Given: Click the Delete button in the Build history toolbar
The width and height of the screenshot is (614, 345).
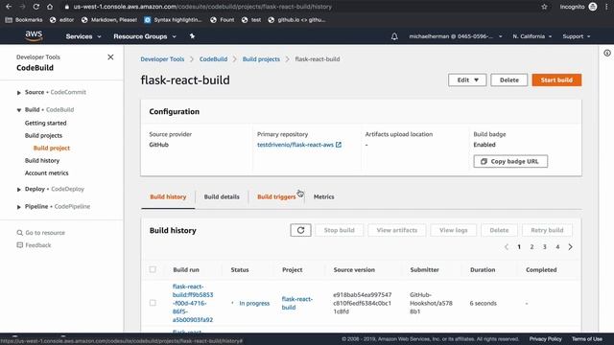Looking at the screenshot, I should (499, 230).
